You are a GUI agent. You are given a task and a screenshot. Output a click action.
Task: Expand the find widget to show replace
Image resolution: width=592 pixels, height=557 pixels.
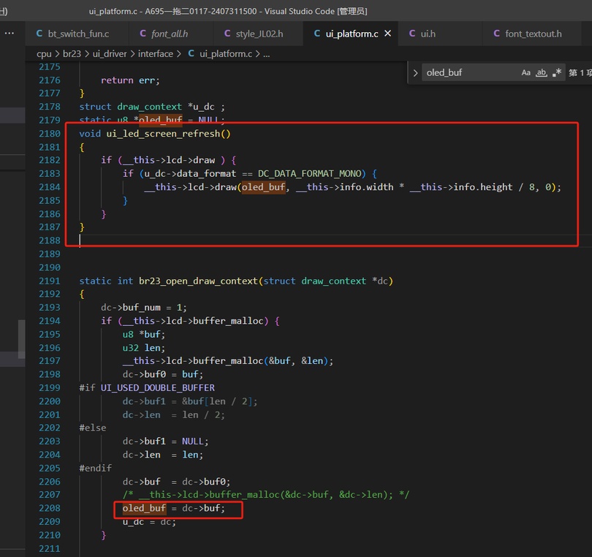click(415, 72)
